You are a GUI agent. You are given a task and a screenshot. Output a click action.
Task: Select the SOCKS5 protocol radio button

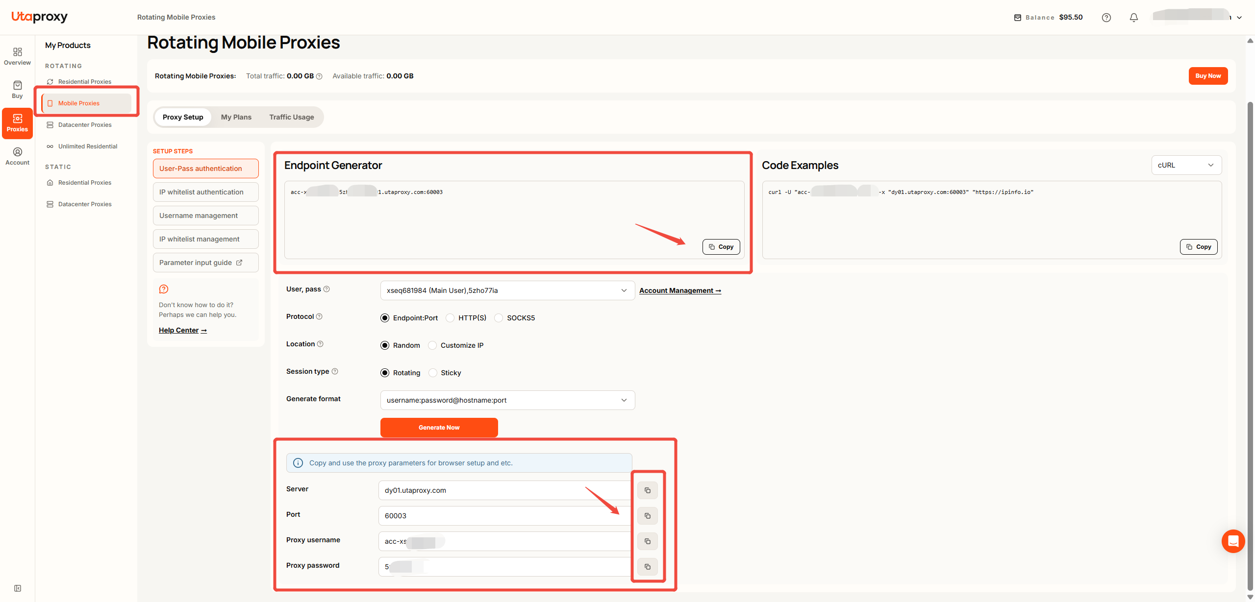[x=499, y=318]
